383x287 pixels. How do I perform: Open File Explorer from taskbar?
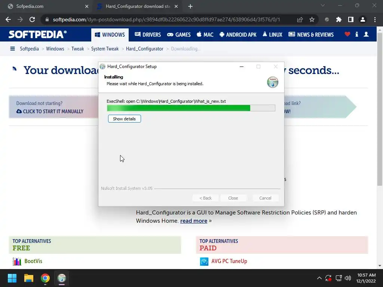pyautogui.click(x=28, y=278)
